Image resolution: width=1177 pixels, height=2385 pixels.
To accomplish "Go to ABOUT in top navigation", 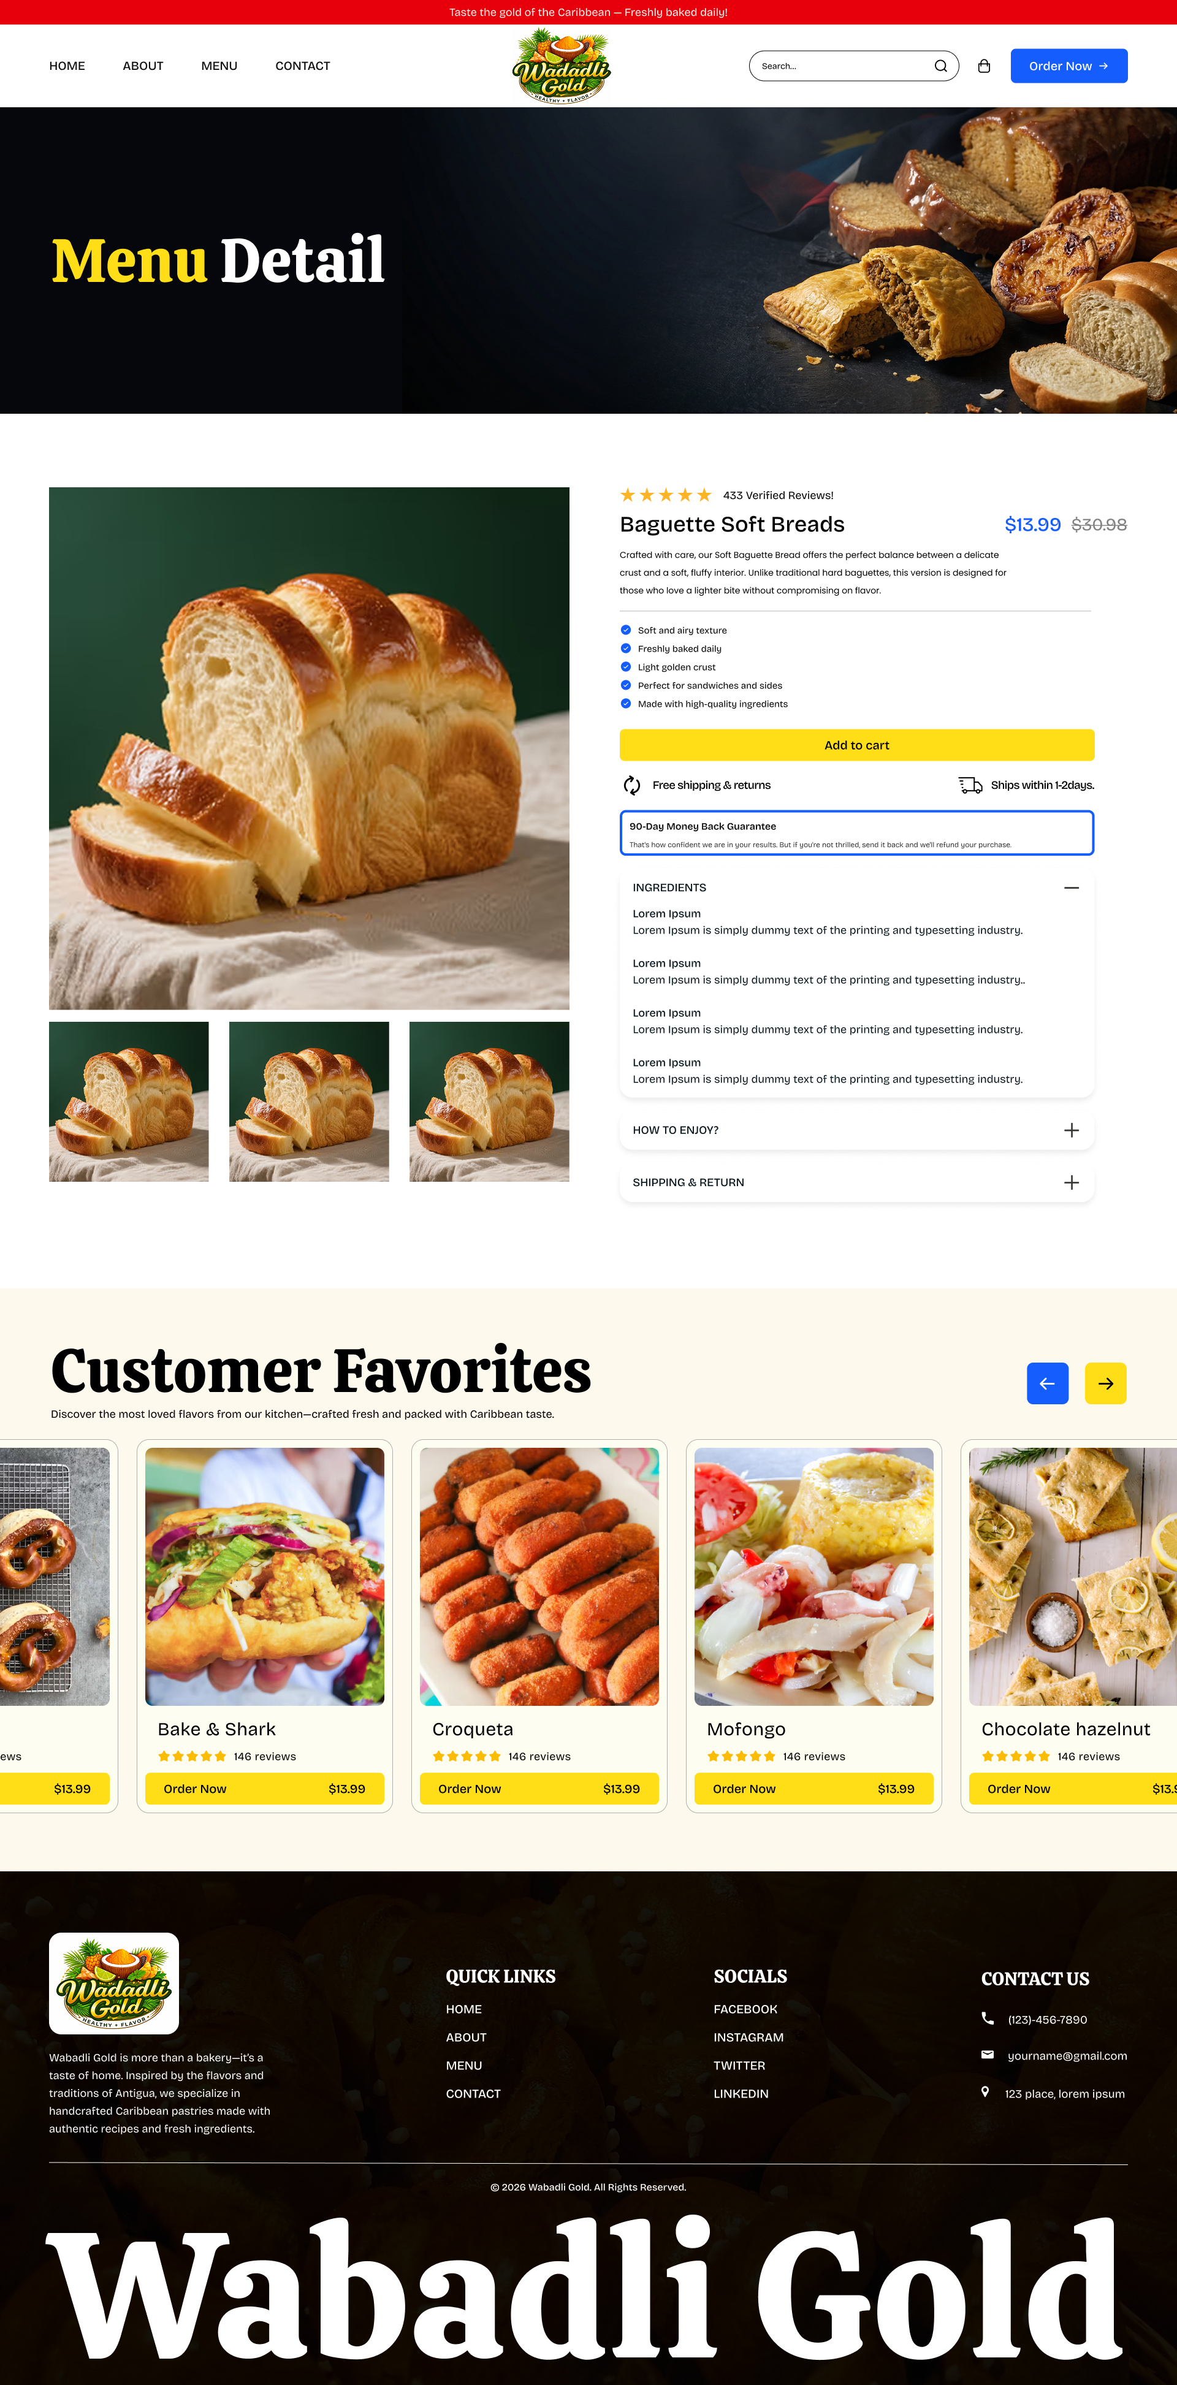I will coord(143,66).
